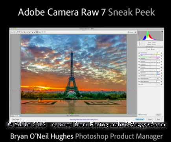
Task: Increase Tint with its plus button
Action: click(161, 56)
